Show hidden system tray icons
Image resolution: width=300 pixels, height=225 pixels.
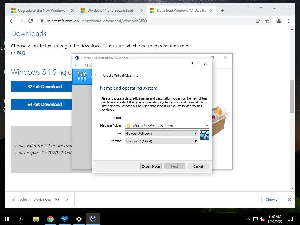point(248,219)
